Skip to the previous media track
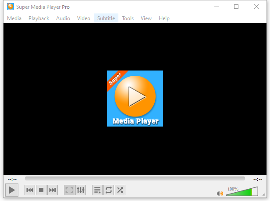This screenshot has height=201, width=270. coord(30,190)
